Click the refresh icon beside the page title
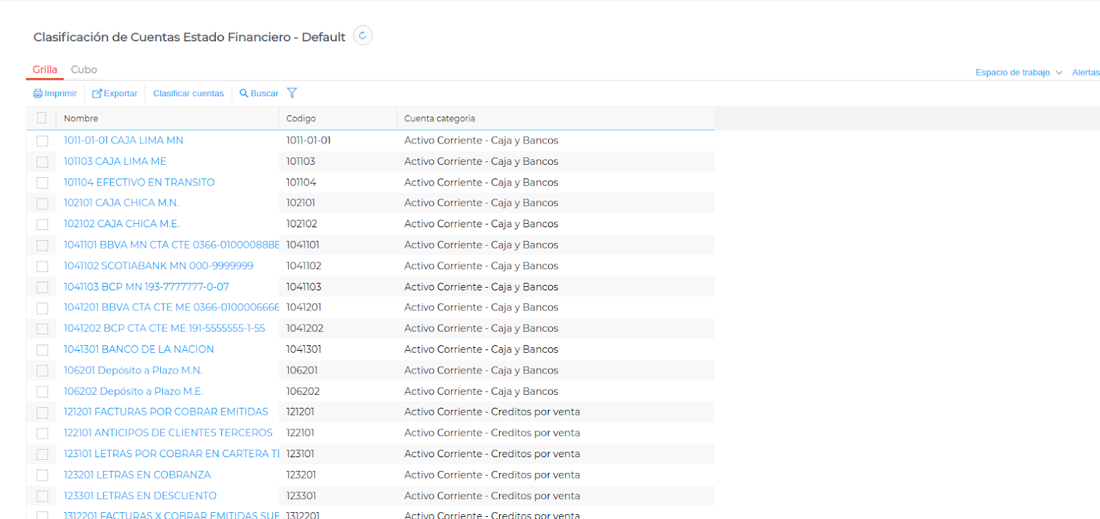The width and height of the screenshot is (1100, 519). coord(362,36)
